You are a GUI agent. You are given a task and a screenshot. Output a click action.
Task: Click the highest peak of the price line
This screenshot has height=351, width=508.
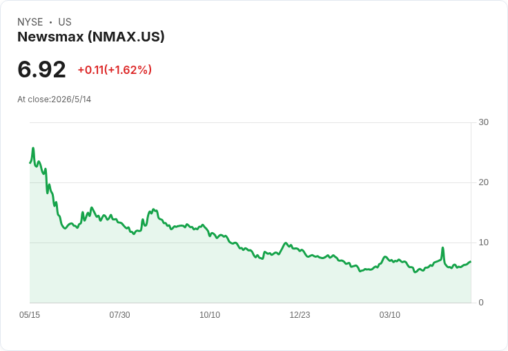33,149
